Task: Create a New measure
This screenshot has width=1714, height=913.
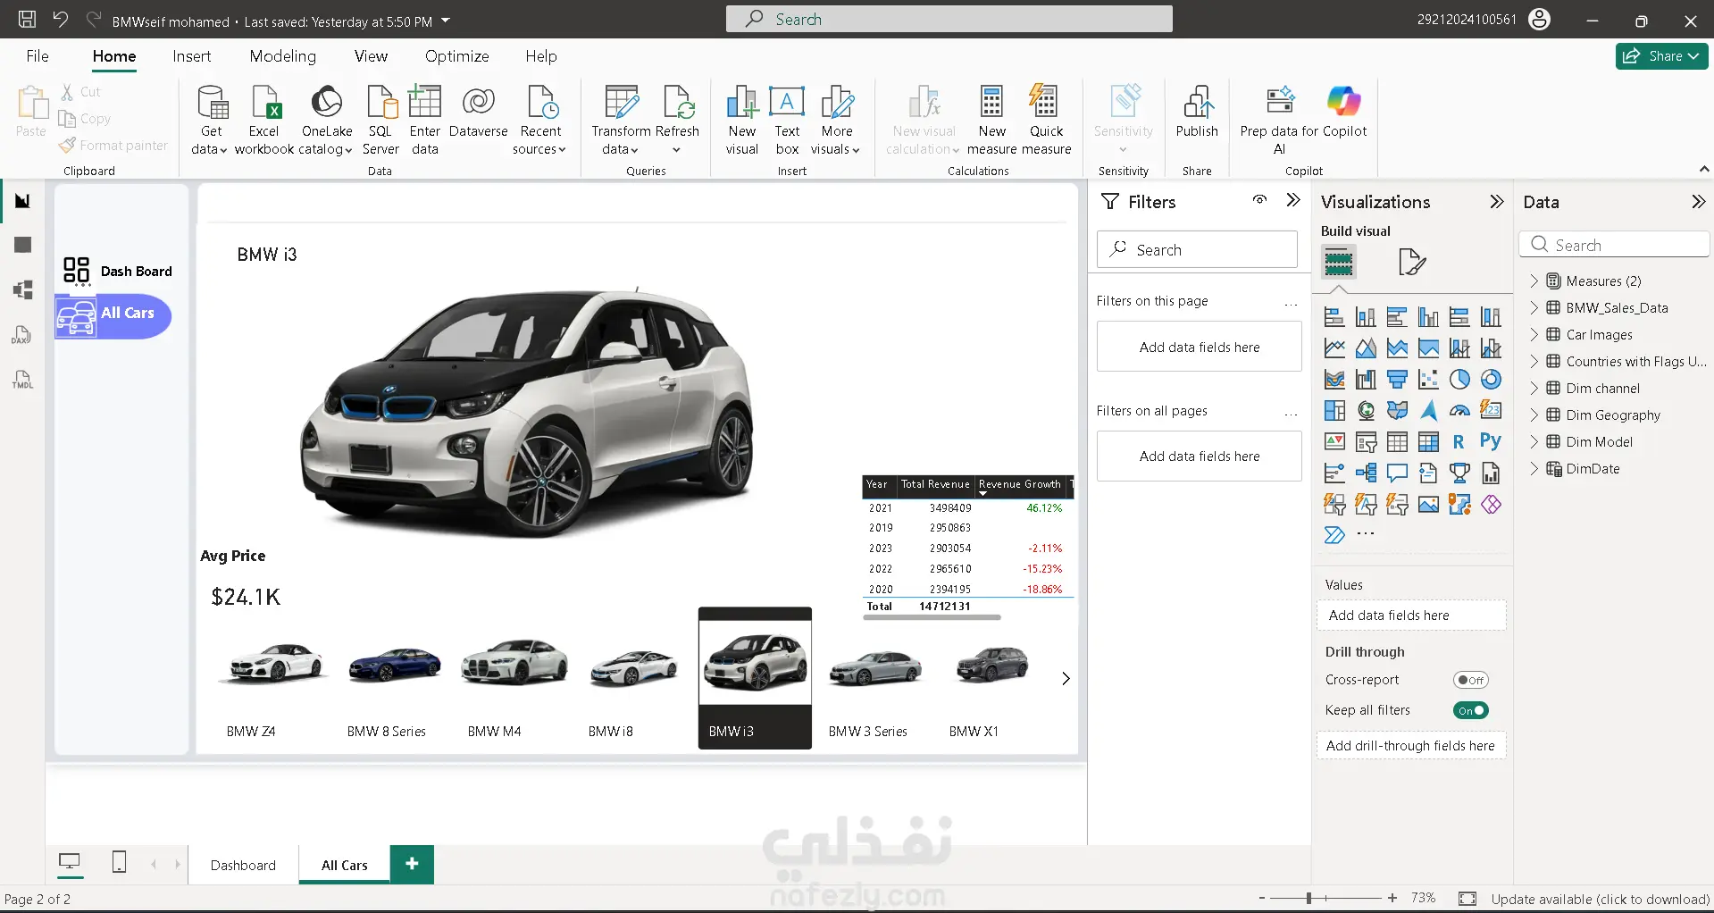Action: tap(991, 120)
